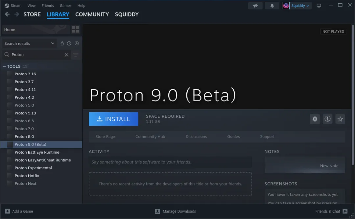Enter Big Picture mode monitor icon

tap(319, 6)
